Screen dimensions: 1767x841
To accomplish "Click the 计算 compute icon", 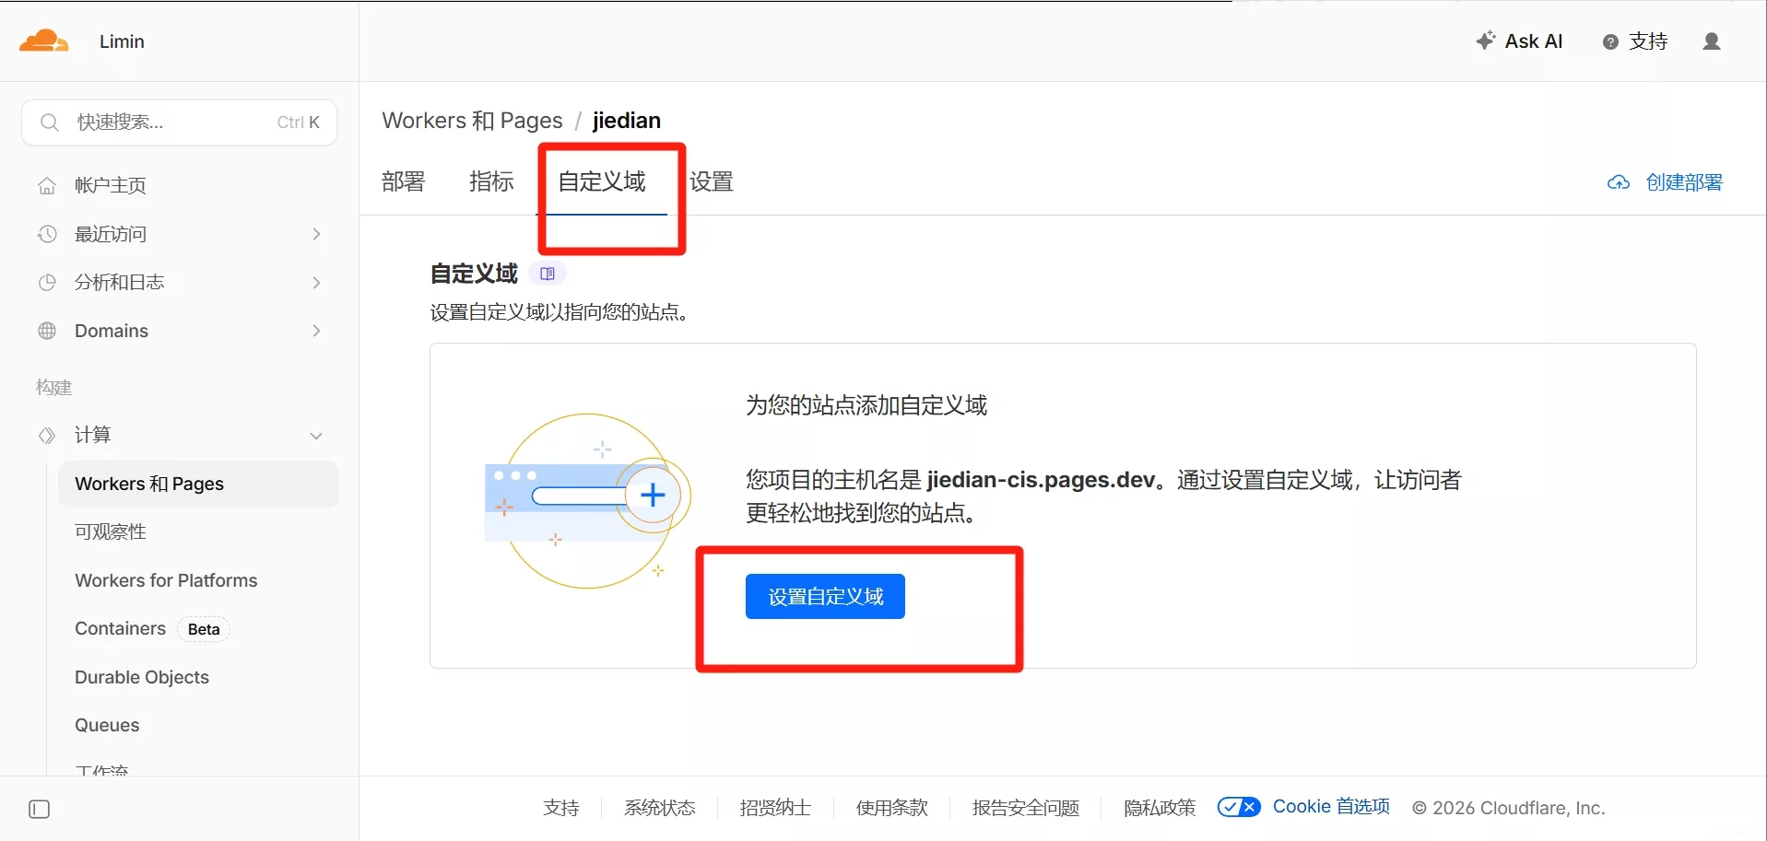I will [x=47, y=435].
